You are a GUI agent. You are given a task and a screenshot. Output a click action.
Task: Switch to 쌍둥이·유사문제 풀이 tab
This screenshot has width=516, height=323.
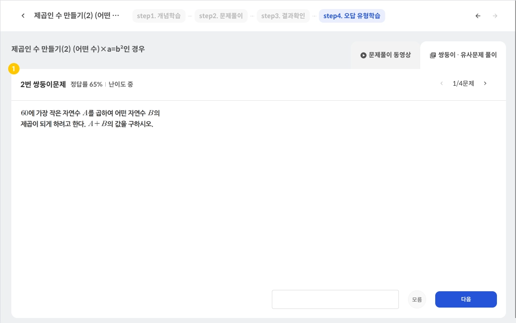click(x=463, y=55)
